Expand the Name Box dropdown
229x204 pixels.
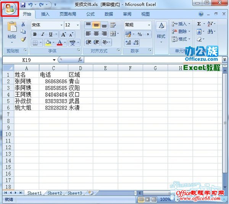pos(54,60)
